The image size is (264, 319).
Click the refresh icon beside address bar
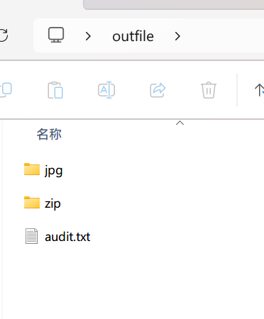pyautogui.click(x=4, y=35)
